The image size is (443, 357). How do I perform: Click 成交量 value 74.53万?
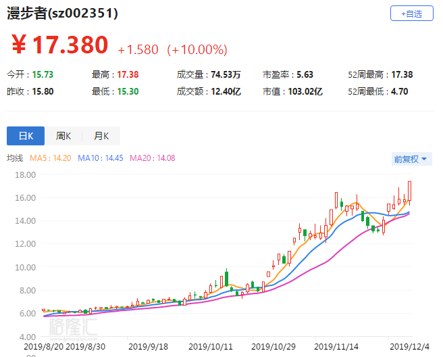pyautogui.click(x=226, y=74)
